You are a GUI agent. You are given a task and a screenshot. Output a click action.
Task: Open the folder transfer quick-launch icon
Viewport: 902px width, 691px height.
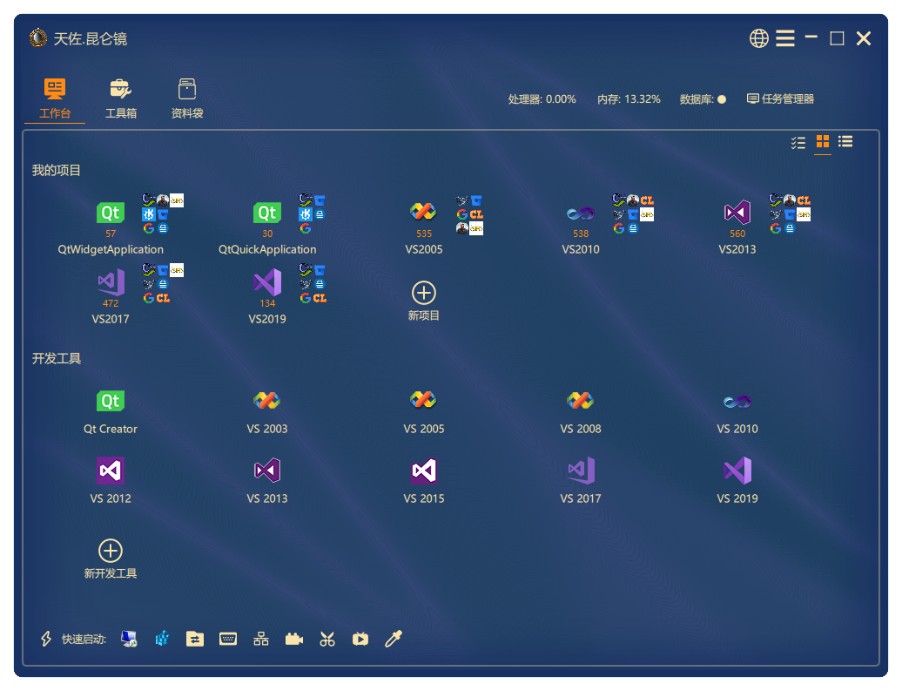click(195, 639)
